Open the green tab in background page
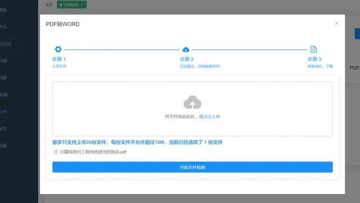This screenshot has height=203, width=360. (71, 4)
